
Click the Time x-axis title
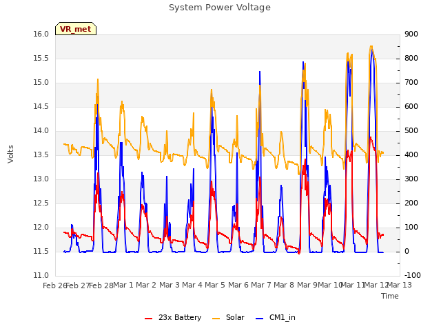pos(390,296)
